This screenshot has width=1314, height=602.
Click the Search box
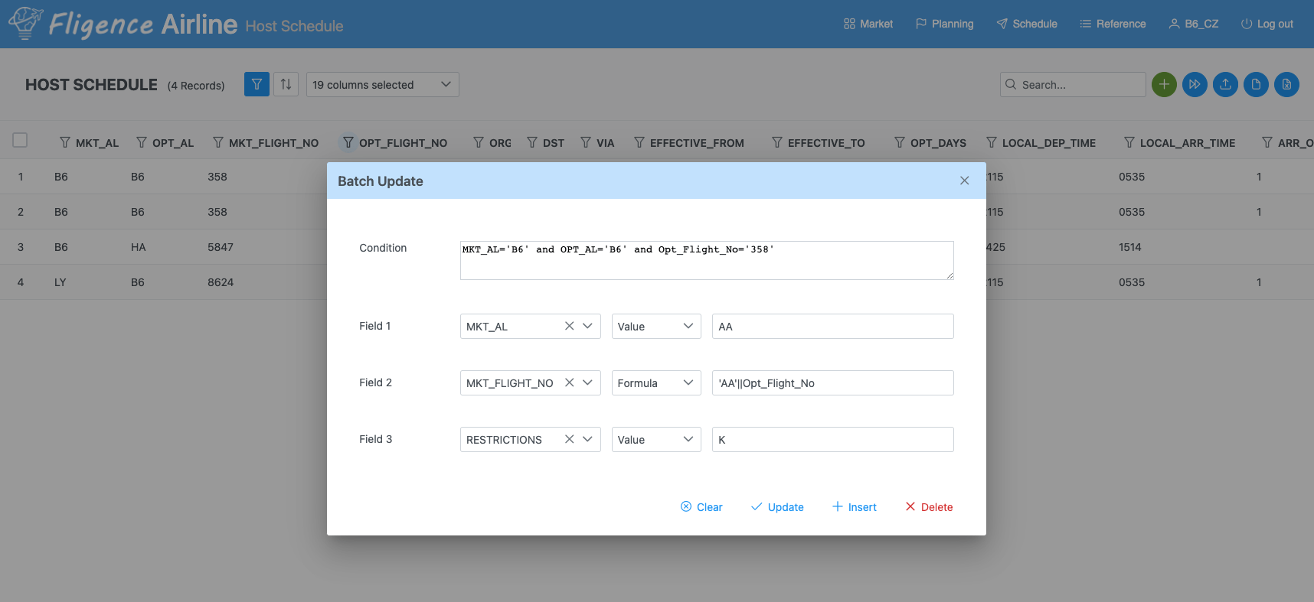coord(1073,84)
